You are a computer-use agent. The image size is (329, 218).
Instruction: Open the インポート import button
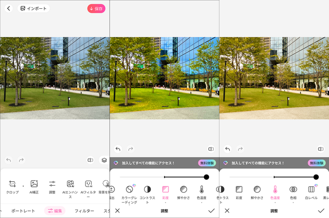tap(33, 8)
